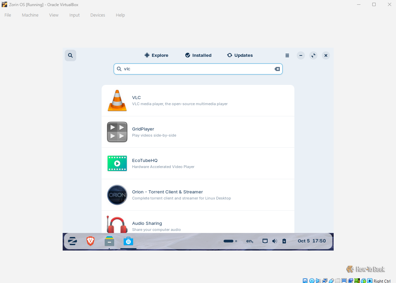Open the VirtualBox File menu
The height and width of the screenshot is (283, 396).
8,15
